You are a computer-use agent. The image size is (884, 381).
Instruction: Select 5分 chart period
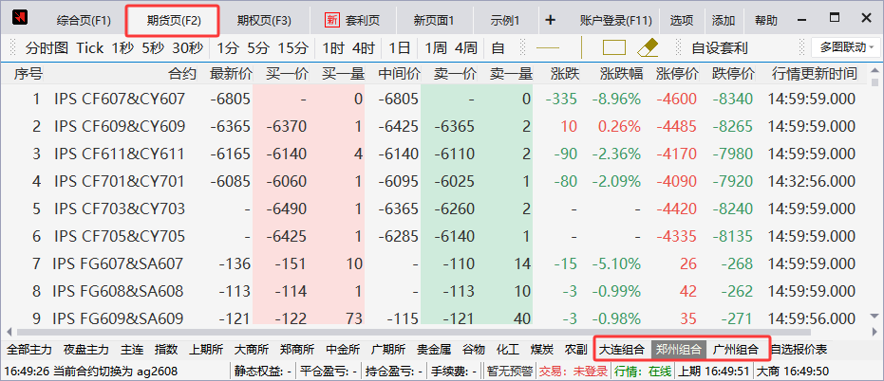click(258, 48)
